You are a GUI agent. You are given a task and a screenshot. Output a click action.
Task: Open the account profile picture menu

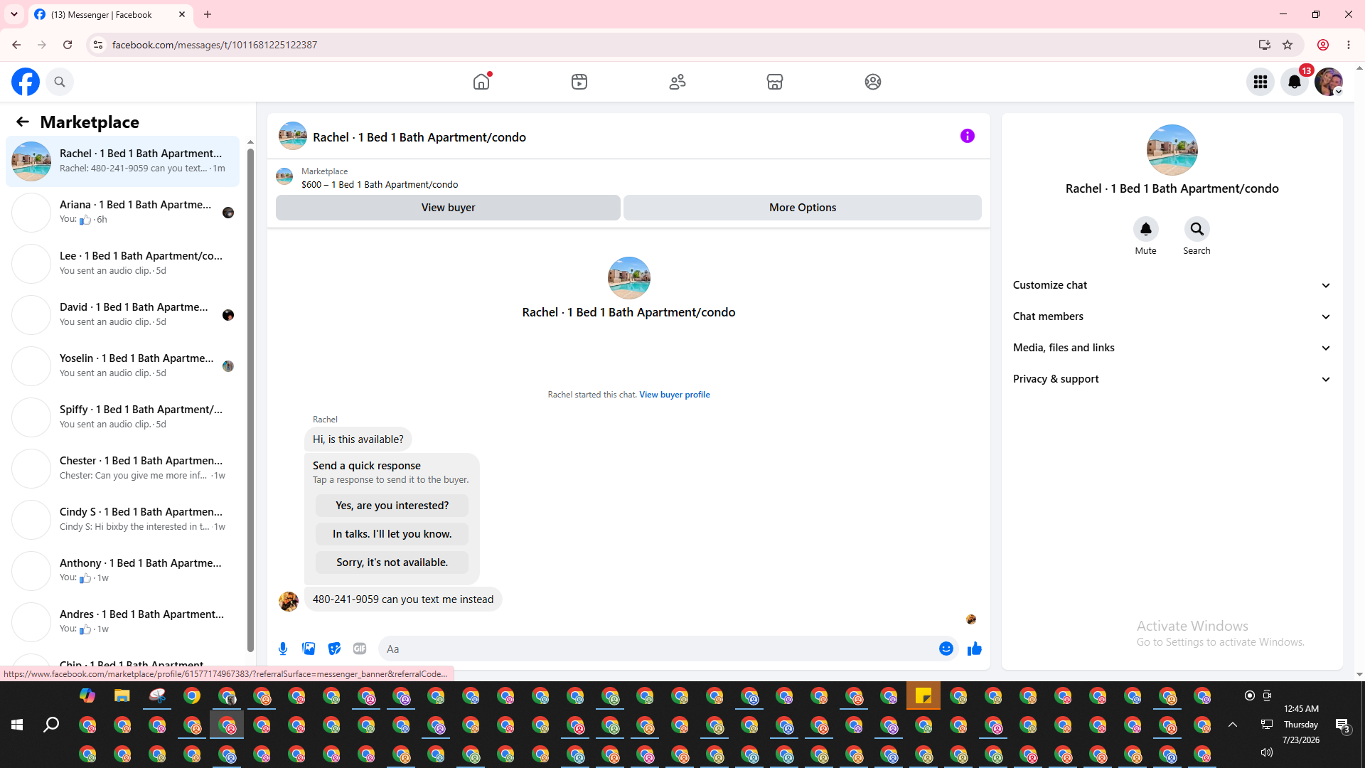point(1329,82)
